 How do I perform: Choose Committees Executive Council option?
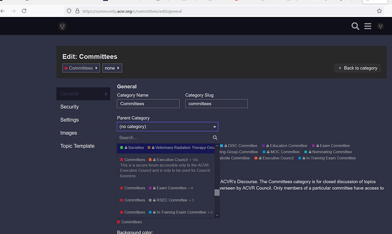tap(166, 168)
